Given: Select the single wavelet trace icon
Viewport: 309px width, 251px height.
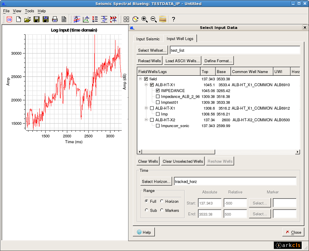Looking at the screenshot, I should tap(104, 19).
